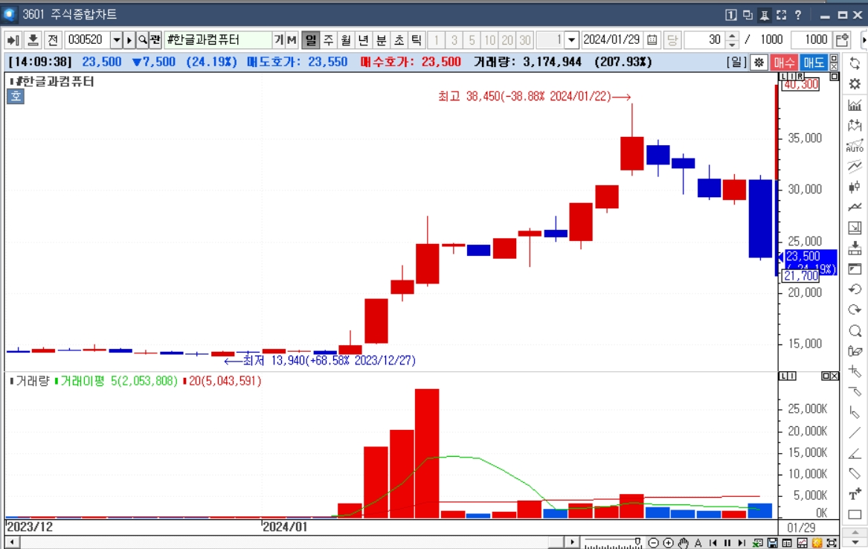Click the stock search magnifier icon
868x549 pixels.
(142, 40)
